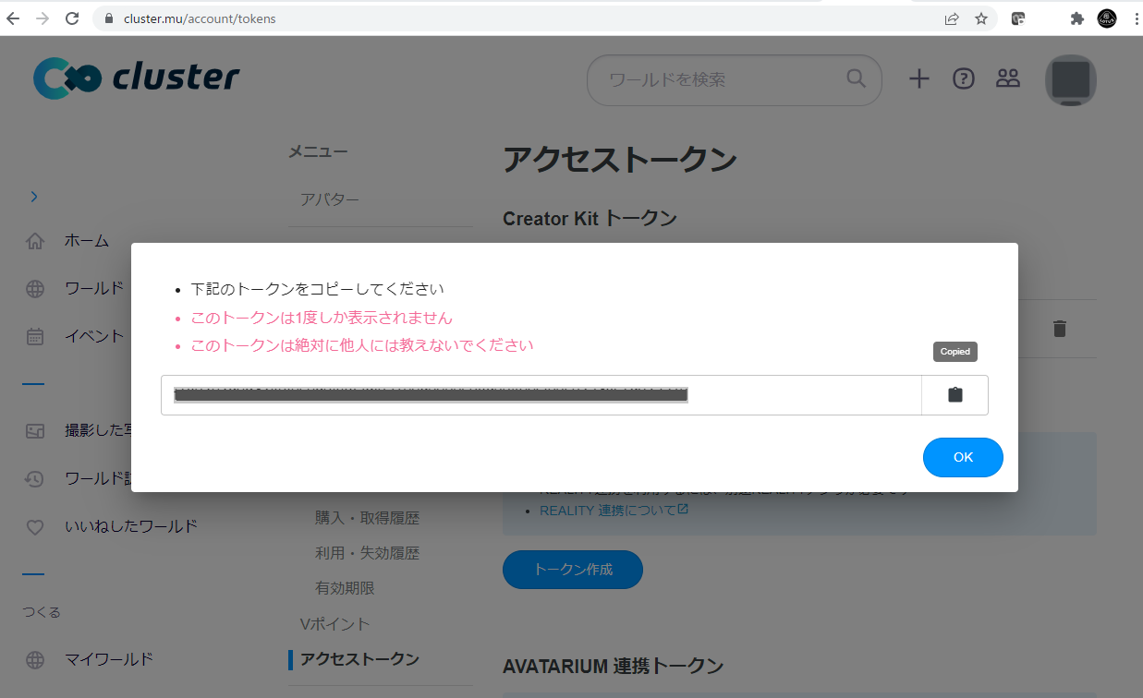Image resolution: width=1143 pixels, height=698 pixels.
Task: Click the cluster logo
Action: (137, 78)
